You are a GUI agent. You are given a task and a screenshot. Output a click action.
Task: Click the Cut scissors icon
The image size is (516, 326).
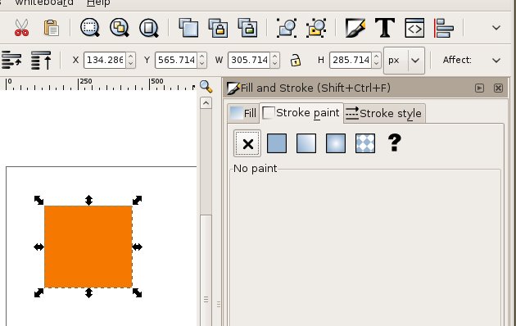pyautogui.click(x=22, y=28)
